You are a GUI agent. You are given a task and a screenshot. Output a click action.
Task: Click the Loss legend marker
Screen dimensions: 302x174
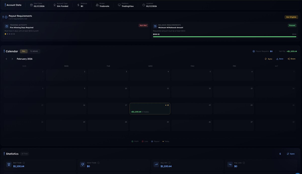[142, 141]
